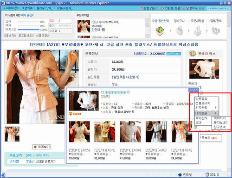Open popup product [A288] thumbnail
Image resolution: width=232 pixels, height=178 pixels.
pyautogui.click(x=156, y=132)
